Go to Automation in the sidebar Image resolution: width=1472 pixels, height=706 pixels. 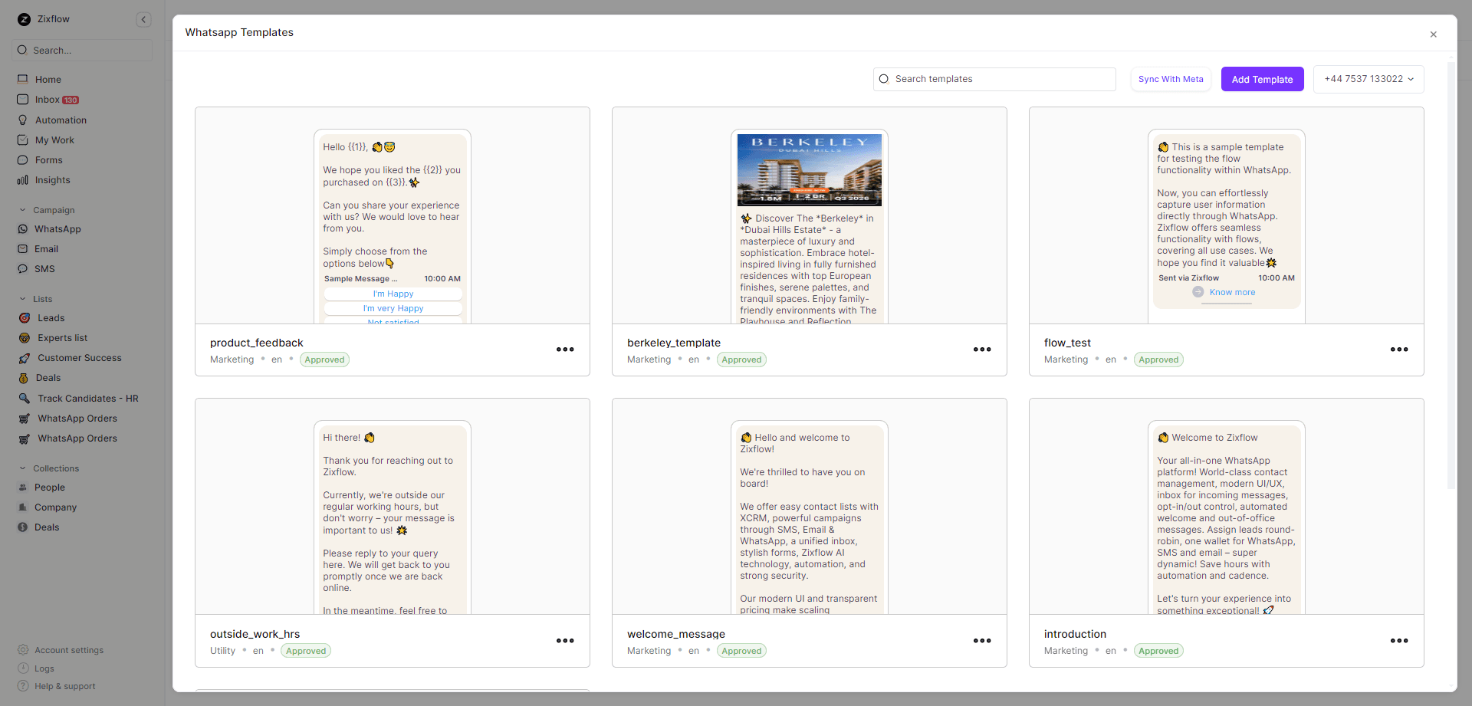pyautogui.click(x=61, y=120)
